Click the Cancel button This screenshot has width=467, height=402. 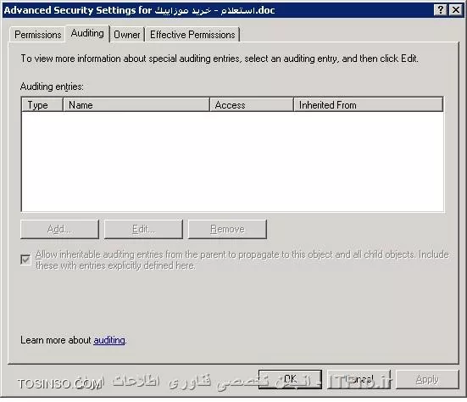tap(359, 379)
